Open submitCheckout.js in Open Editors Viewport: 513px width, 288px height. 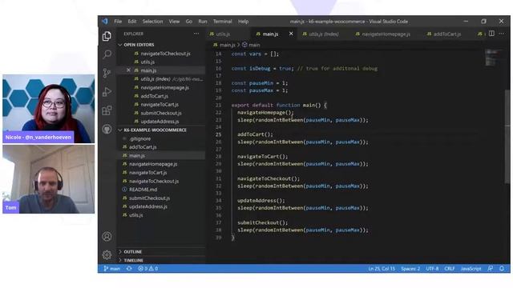(161, 113)
